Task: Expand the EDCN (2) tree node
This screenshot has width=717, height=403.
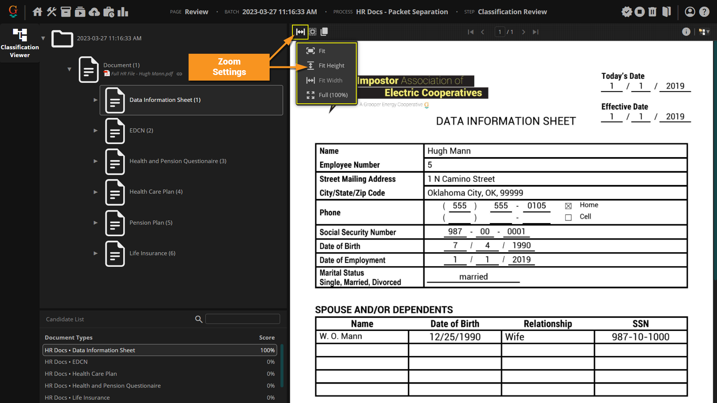Action: (96, 131)
